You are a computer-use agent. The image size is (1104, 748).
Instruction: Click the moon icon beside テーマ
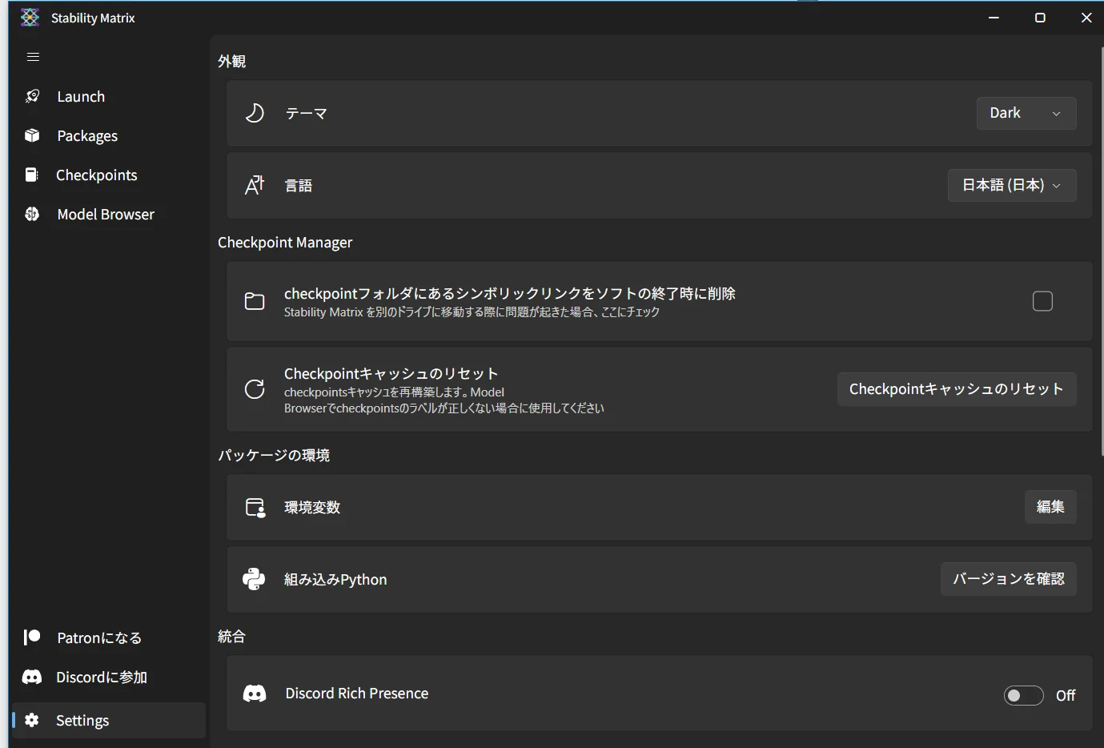coord(255,113)
